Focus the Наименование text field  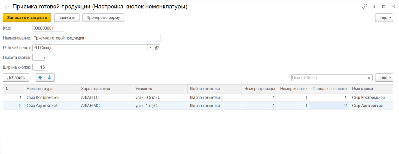[x=96, y=38]
